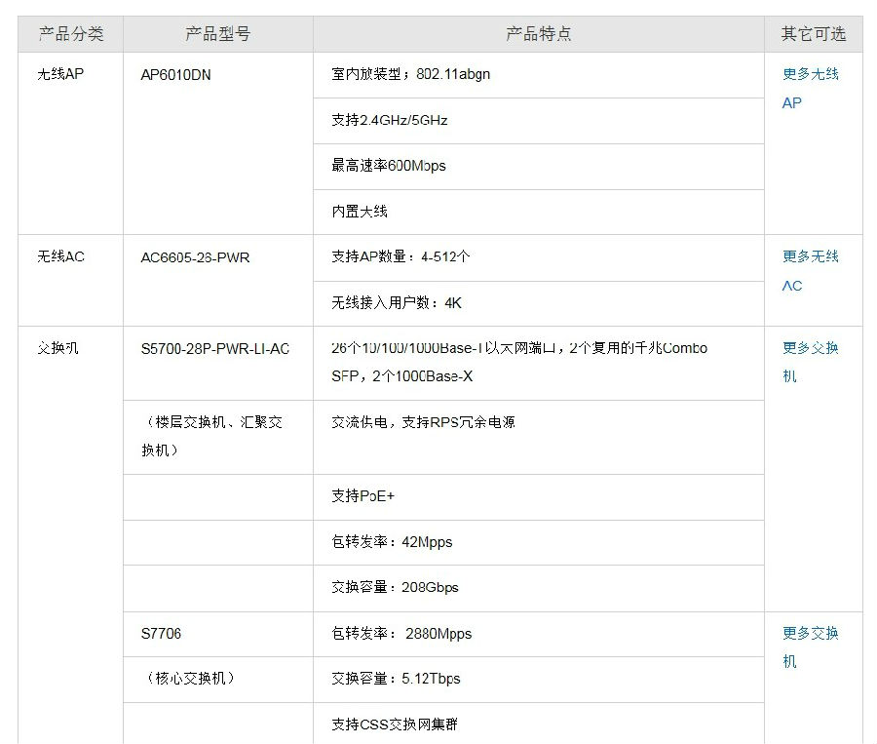
Task: Click the 交换机 category cell
Action: [57, 348]
